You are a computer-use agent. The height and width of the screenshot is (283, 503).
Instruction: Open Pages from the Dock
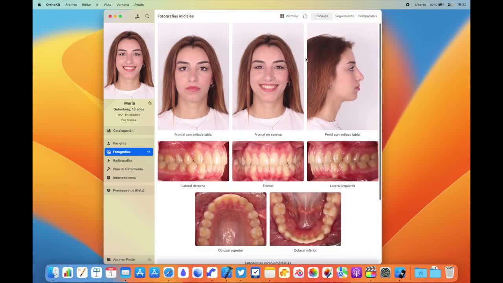[82, 272]
